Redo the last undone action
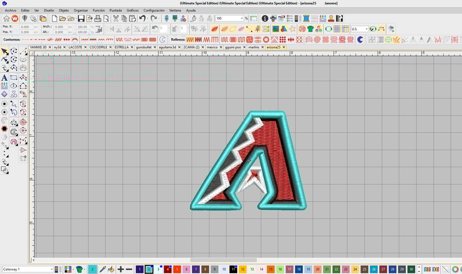The width and height of the screenshot is (462, 274). tap(154, 18)
